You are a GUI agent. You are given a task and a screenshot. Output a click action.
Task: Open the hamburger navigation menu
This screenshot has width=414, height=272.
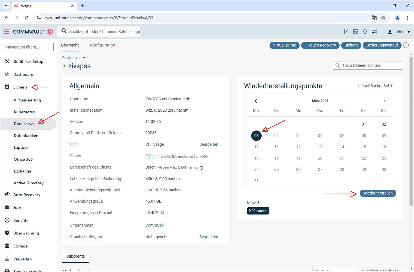click(x=7, y=32)
